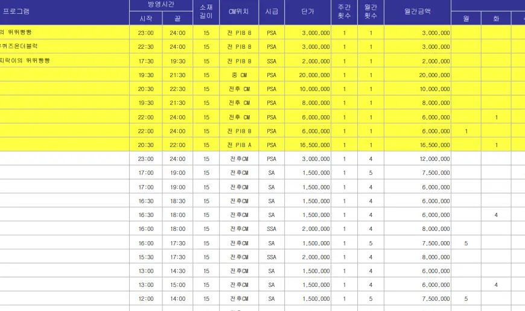Screen dimensions: 525x311
Task: Select 월간 횟수 5 in the 12:00 row
Action: (371, 298)
